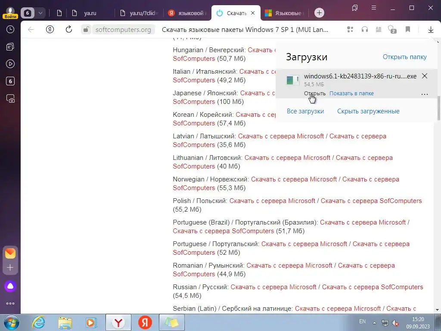The image size is (441, 331).
Task: Download Polish pack from SofComputers server
Action: [x=371, y=201]
